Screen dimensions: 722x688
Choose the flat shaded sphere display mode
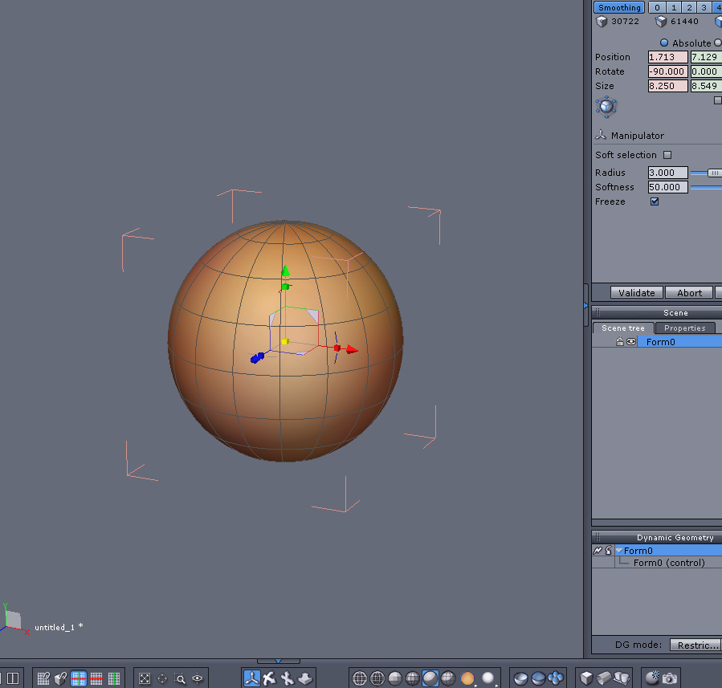click(x=394, y=678)
